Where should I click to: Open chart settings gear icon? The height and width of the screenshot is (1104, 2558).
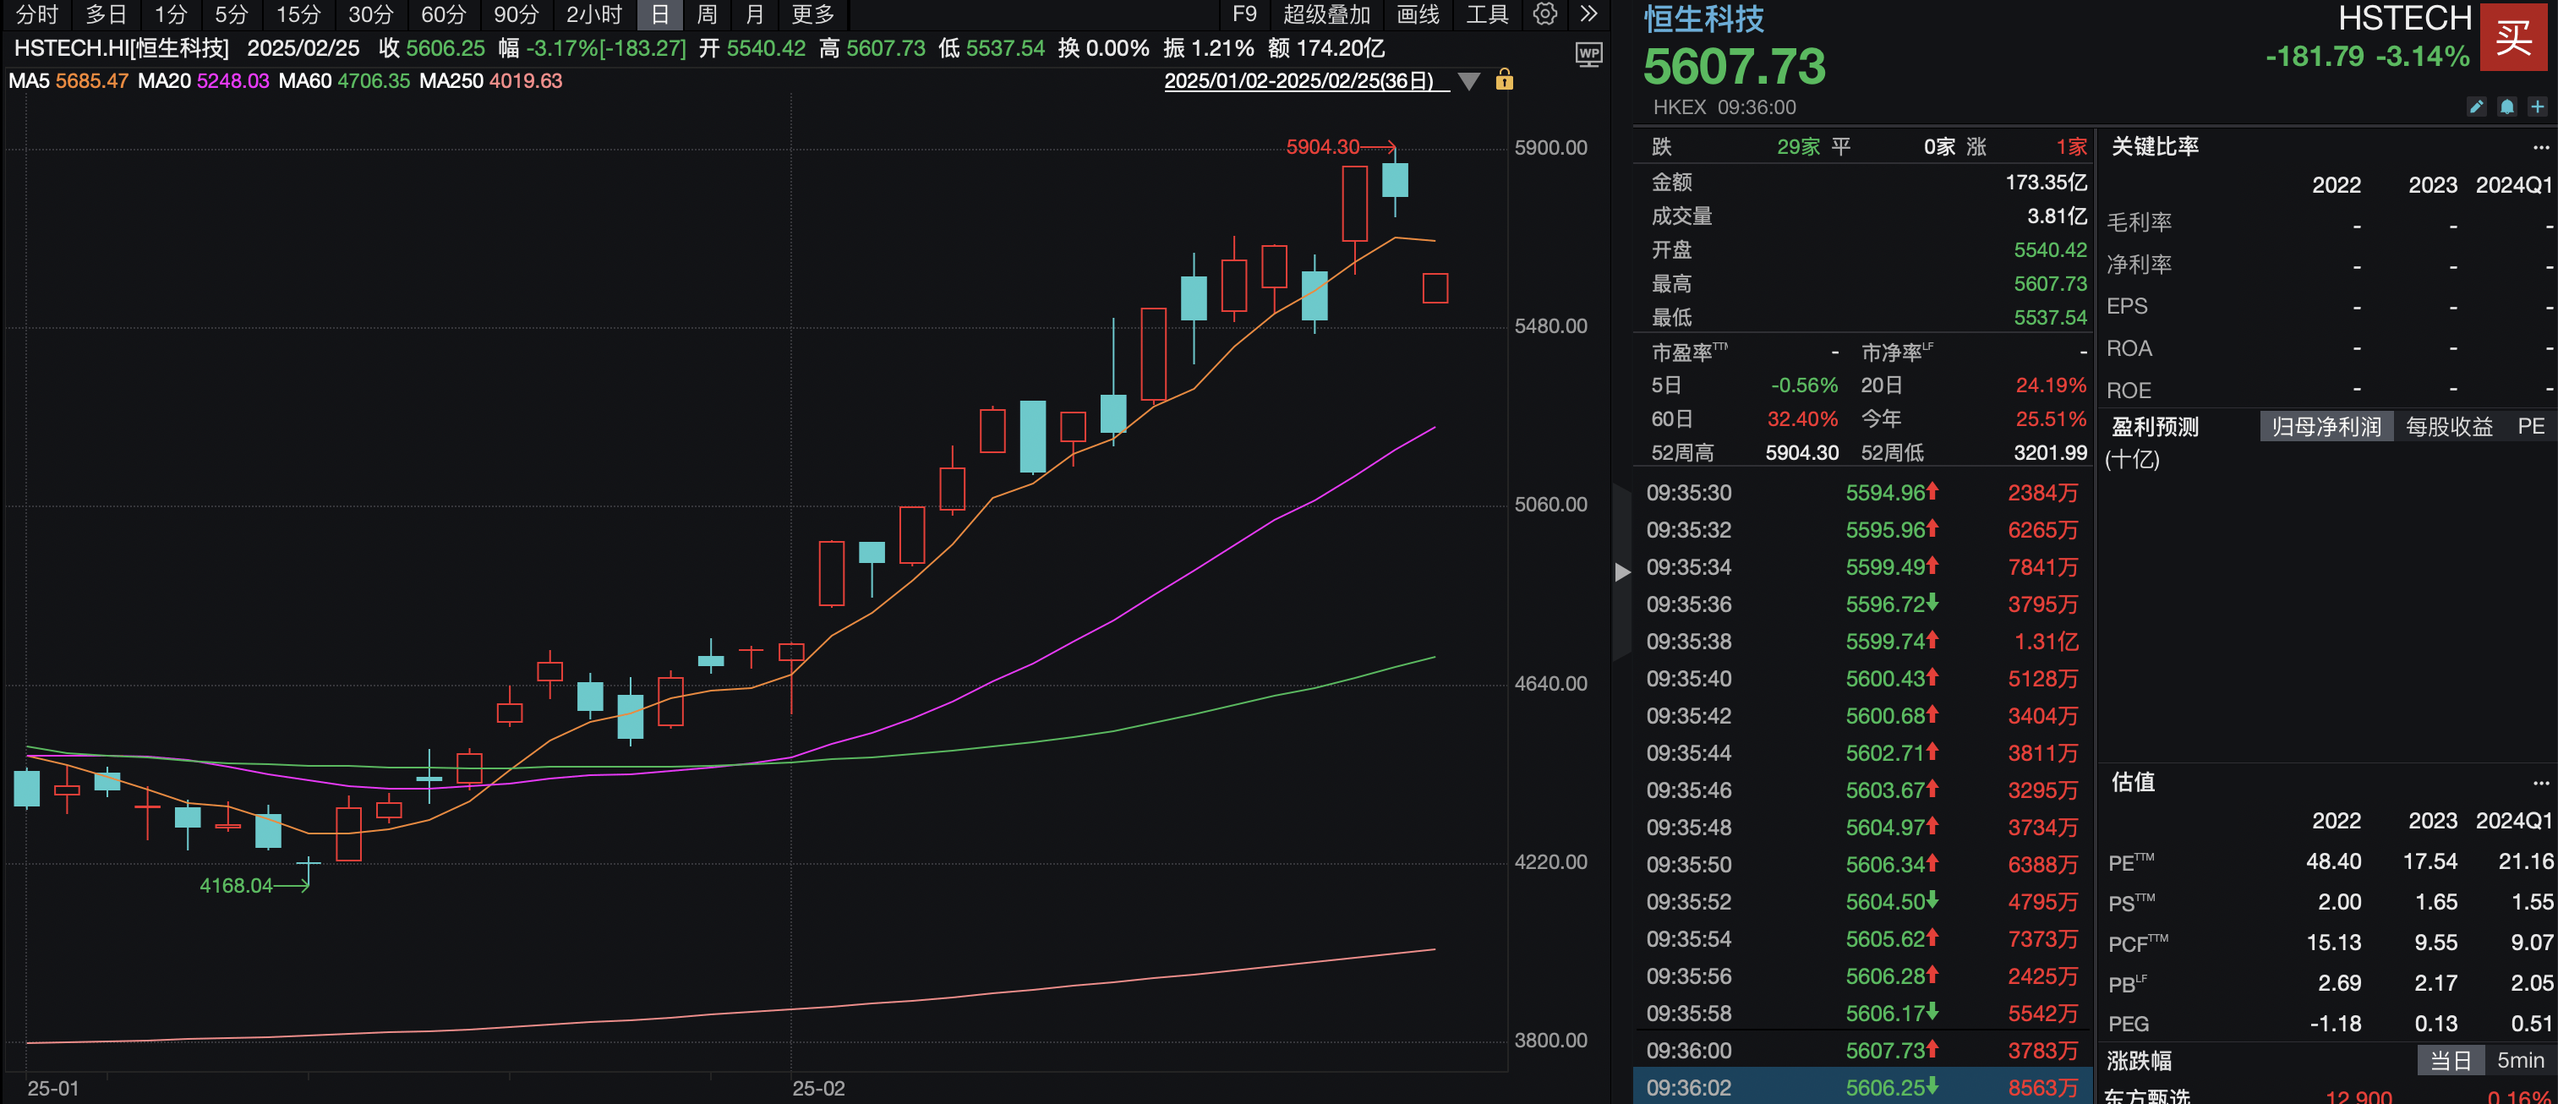click(1544, 14)
